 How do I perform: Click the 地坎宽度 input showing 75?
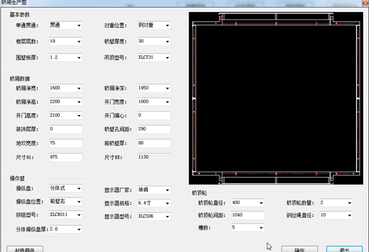pos(65,143)
